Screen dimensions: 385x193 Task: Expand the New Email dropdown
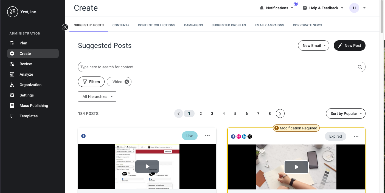314,46
